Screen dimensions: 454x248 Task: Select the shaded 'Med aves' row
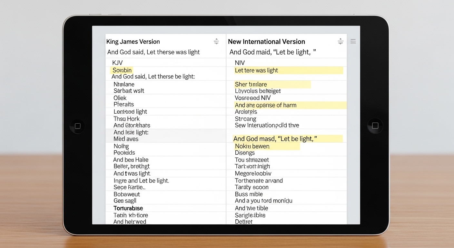[x=126, y=139]
